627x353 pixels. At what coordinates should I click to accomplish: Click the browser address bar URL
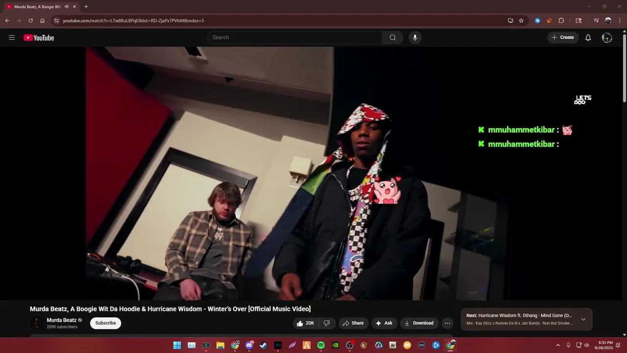(133, 21)
